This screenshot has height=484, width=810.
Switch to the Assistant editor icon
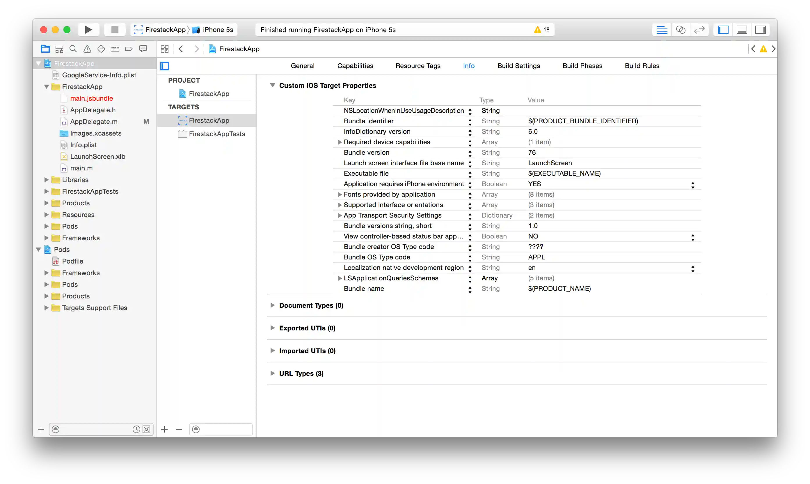[x=681, y=30]
